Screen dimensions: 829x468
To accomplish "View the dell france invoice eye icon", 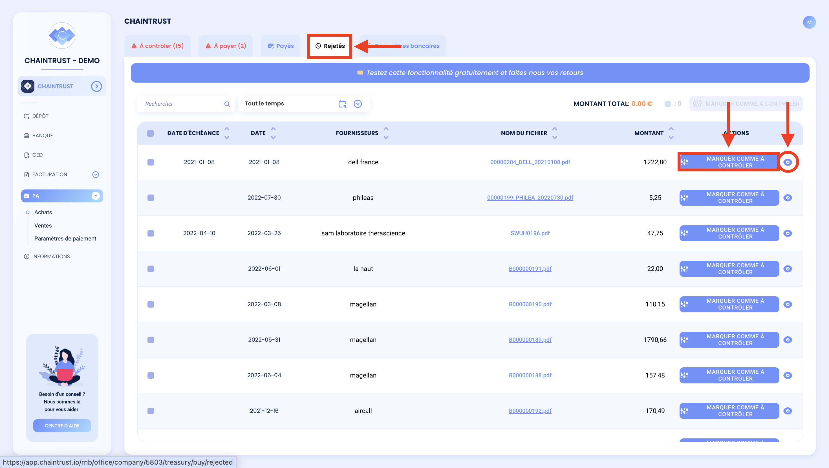I will click(x=788, y=162).
